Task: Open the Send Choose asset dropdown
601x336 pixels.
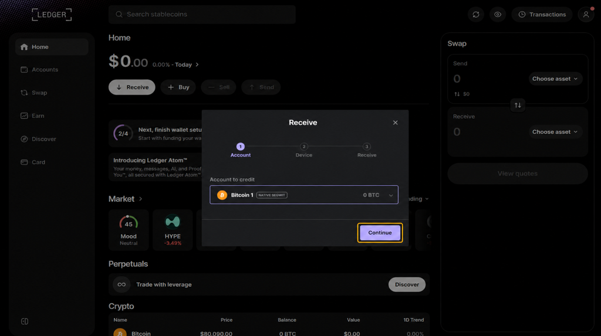Action: [x=555, y=79]
